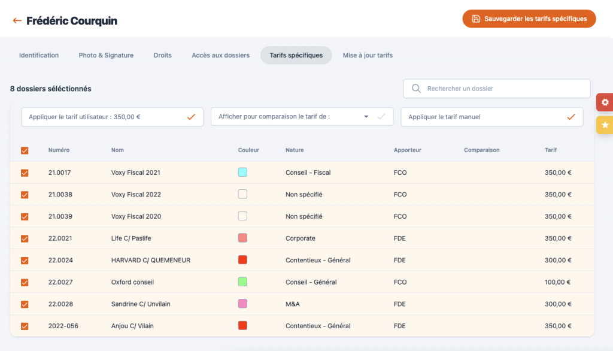Image resolution: width=613 pixels, height=351 pixels.
Task: Open the Mise à jour tarifs tab
Action: tap(368, 55)
